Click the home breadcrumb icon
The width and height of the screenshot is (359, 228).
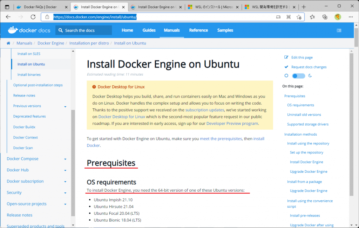coord(8,43)
